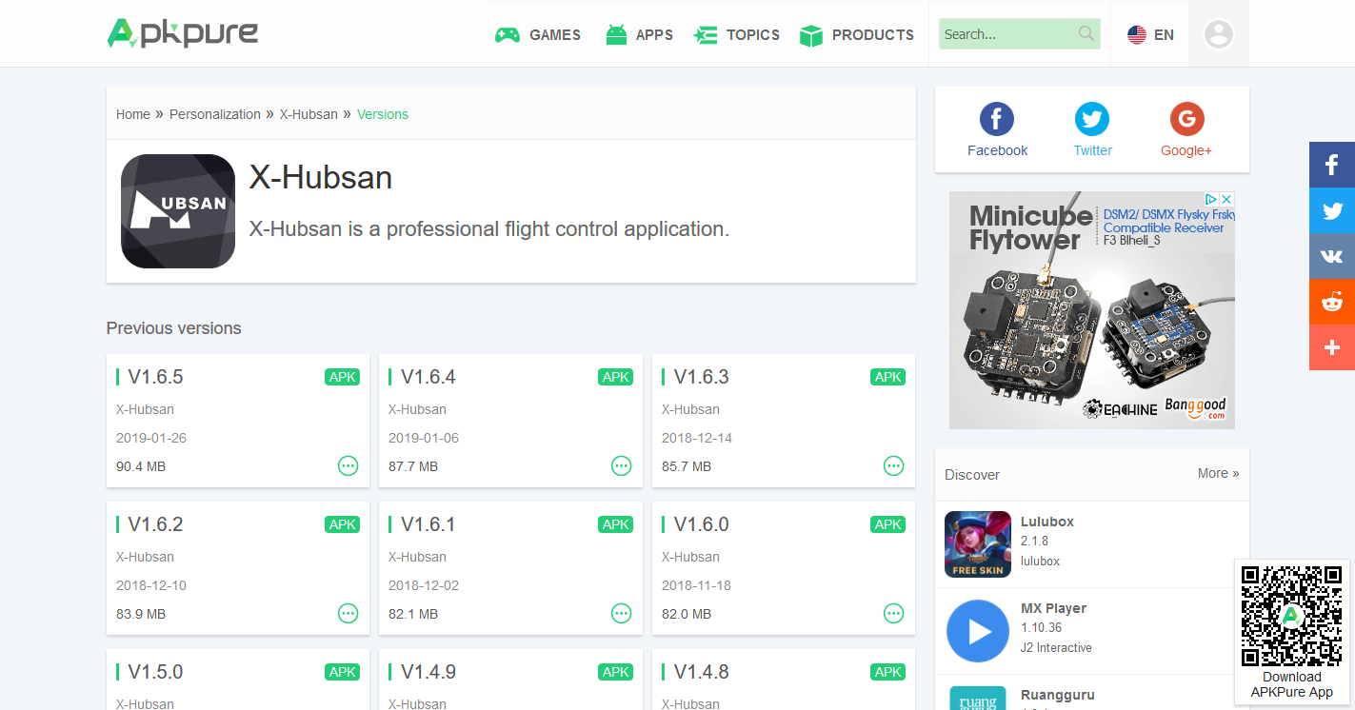This screenshot has width=1355, height=710.
Task: Click the floating VK share button
Action: pos(1332,256)
